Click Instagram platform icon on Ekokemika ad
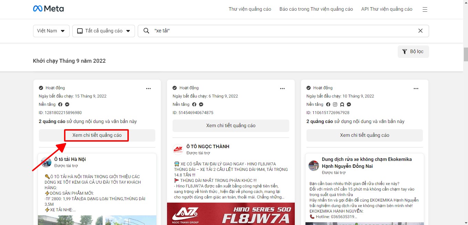 point(335,104)
